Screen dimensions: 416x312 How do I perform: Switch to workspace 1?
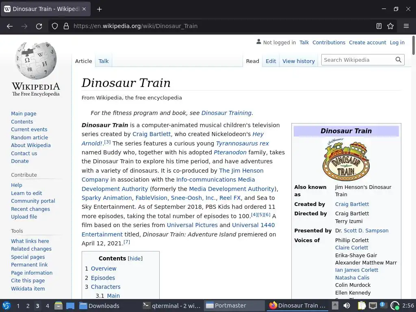(x=18, y=306)
